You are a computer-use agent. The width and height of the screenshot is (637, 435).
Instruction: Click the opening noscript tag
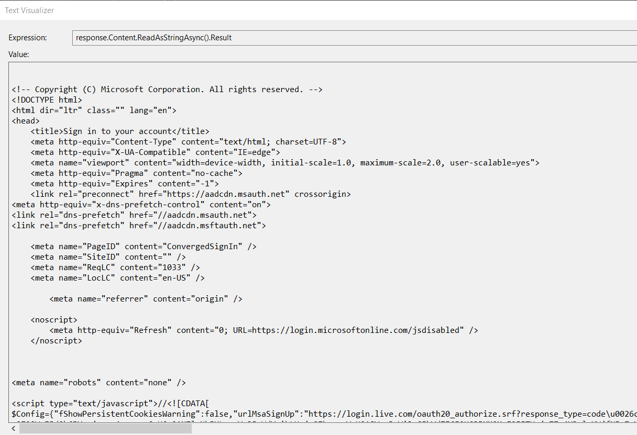click(54, 320)
